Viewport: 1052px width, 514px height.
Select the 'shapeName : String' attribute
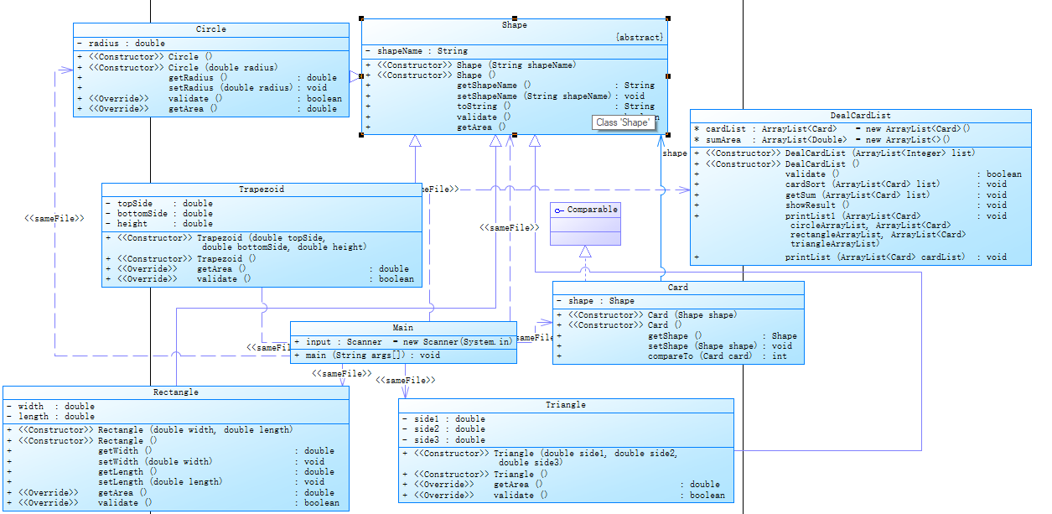coord(417,51)
